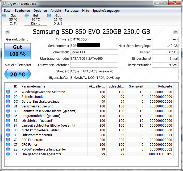Click the Parametername column header
This screenshot has width=183, height=171.
(53, 86)
